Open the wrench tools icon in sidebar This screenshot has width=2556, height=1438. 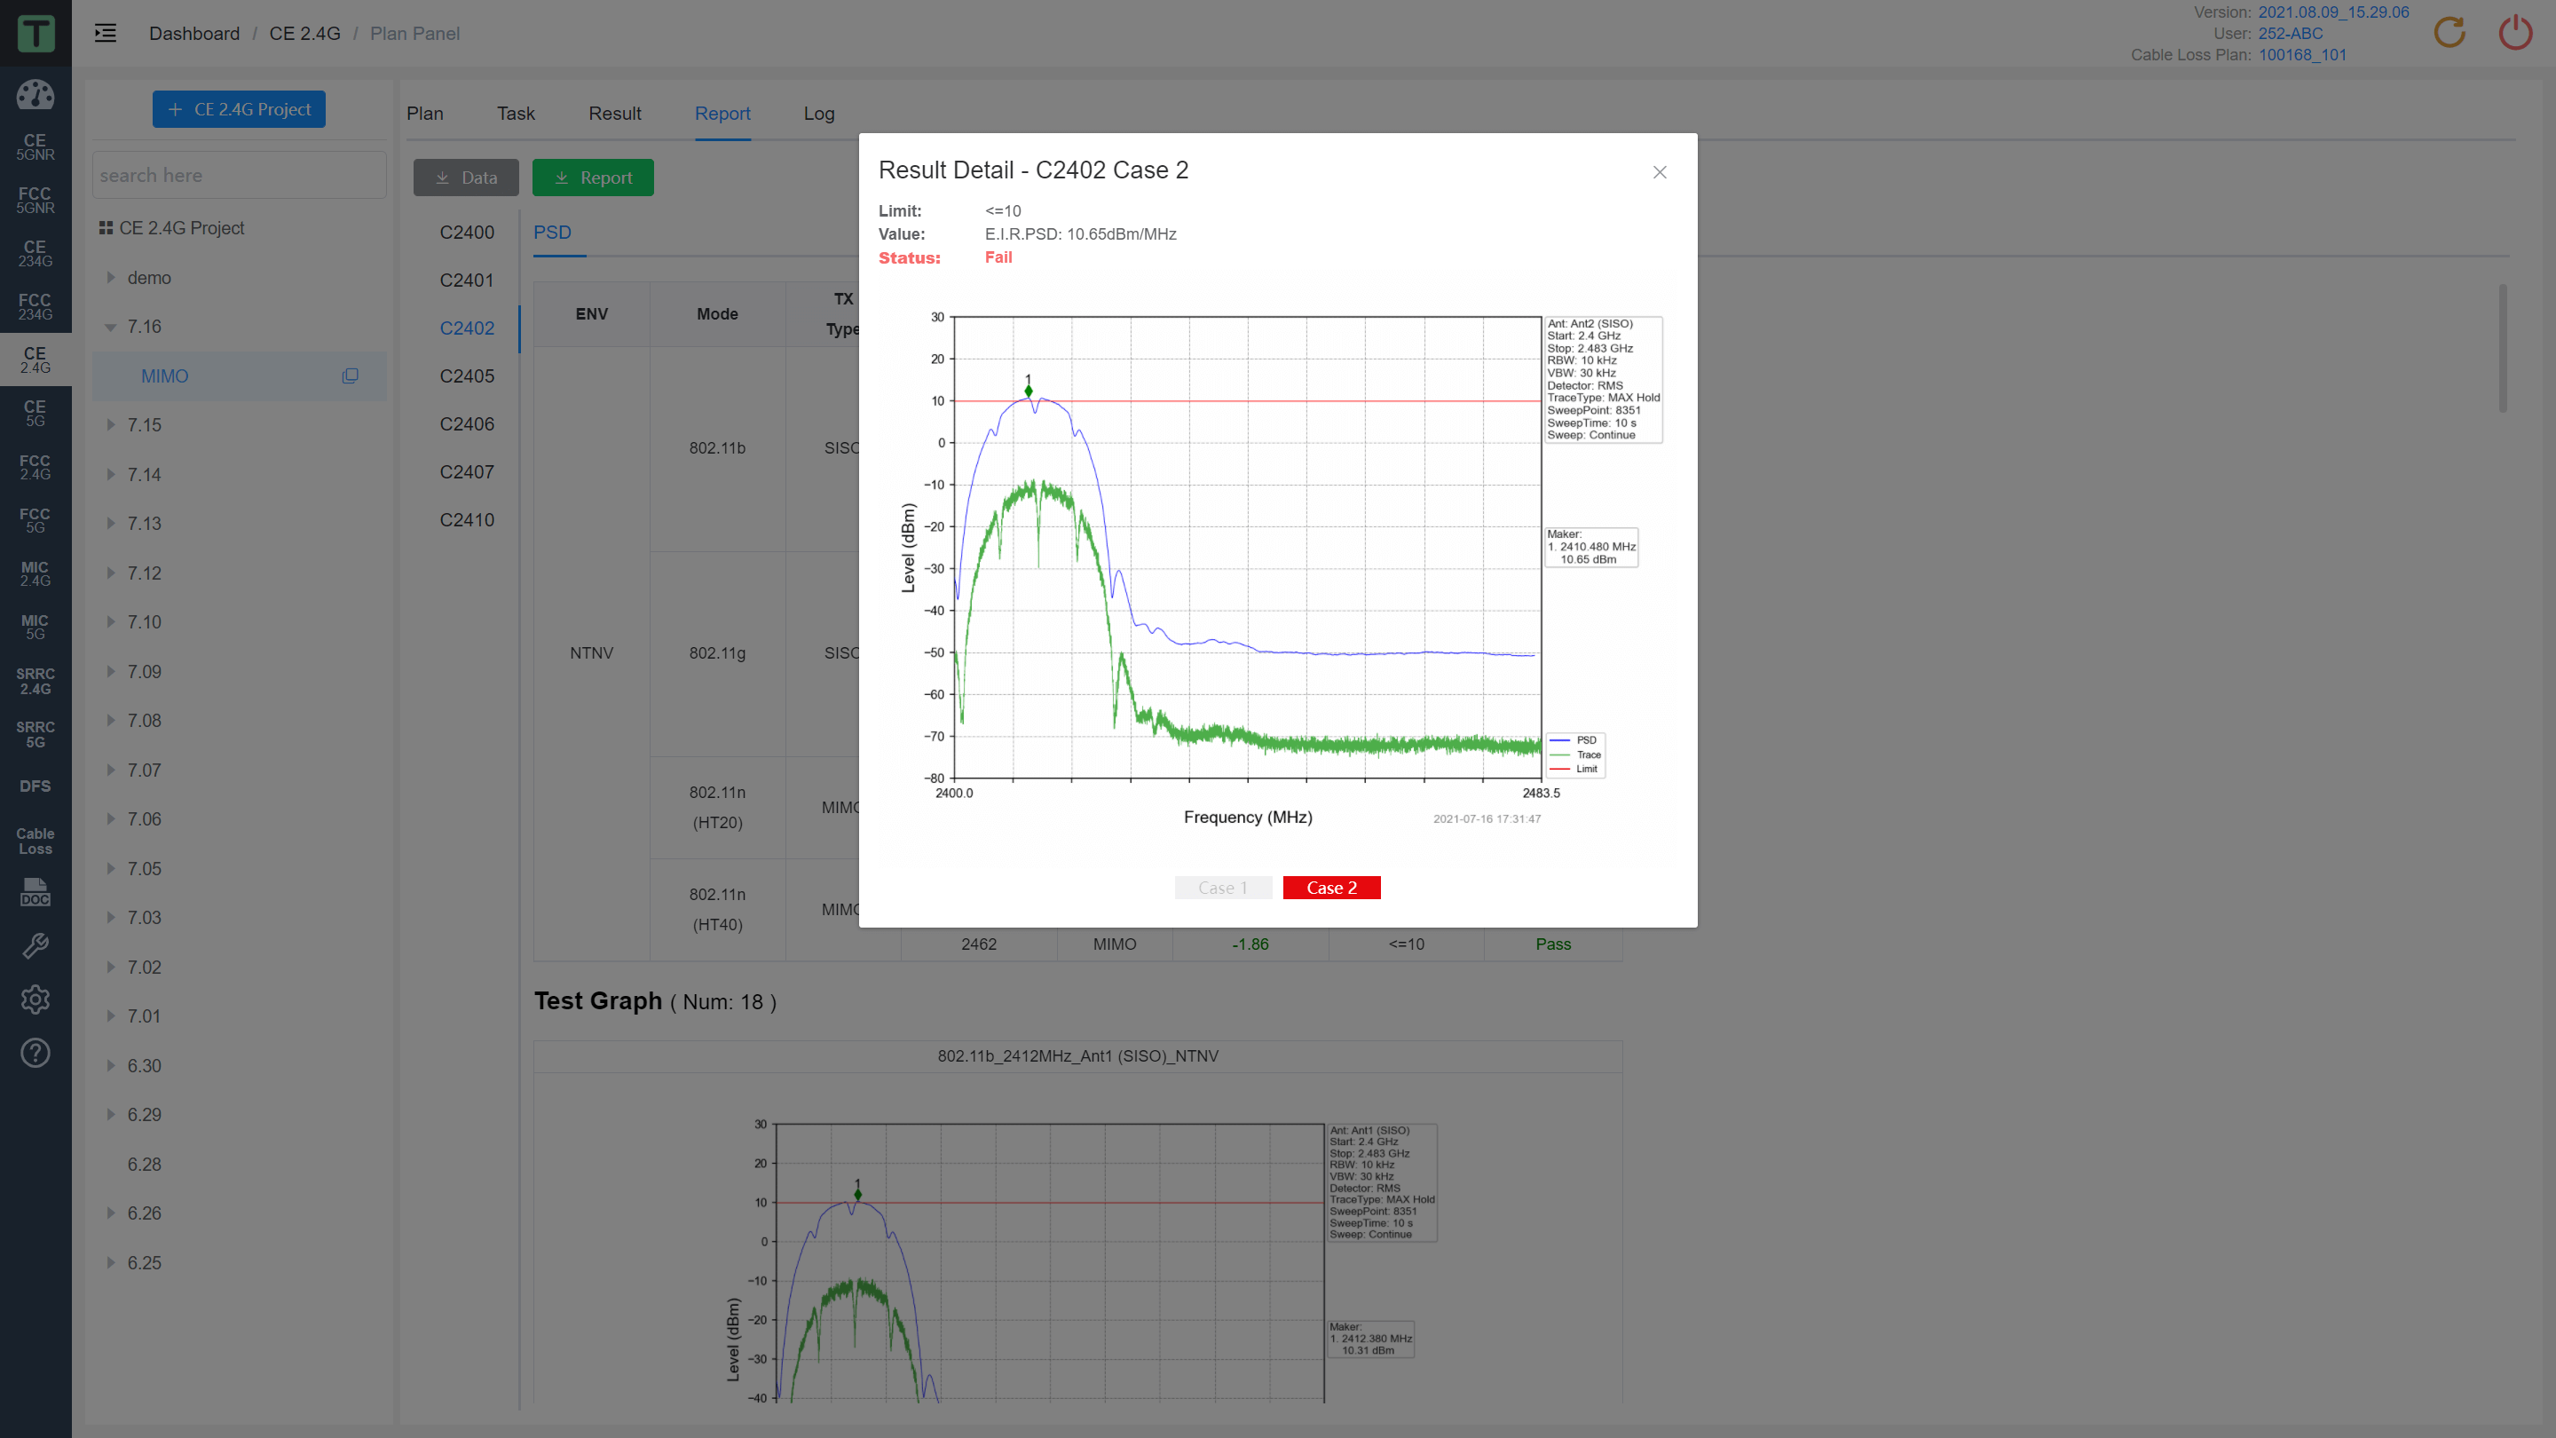(x=35, y=945)
